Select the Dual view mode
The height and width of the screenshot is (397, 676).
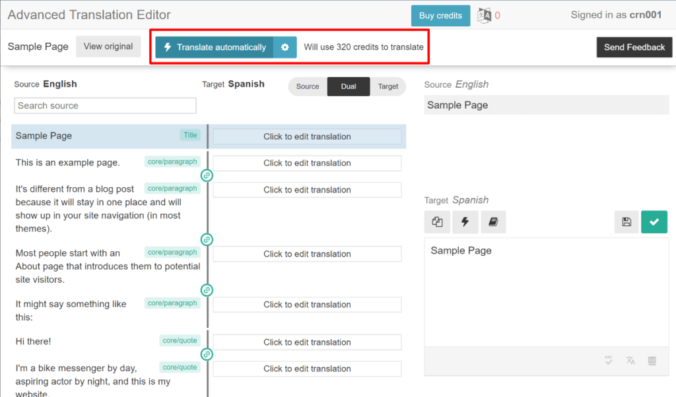[x=349, y=86]
